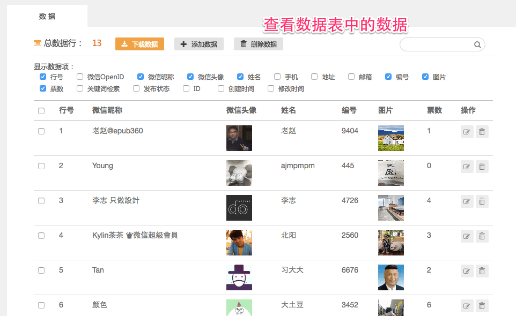Image resolution: width=516 pixels, height=316 pixels.
Task: Click inside the search input field
Action: click(437, 45)
